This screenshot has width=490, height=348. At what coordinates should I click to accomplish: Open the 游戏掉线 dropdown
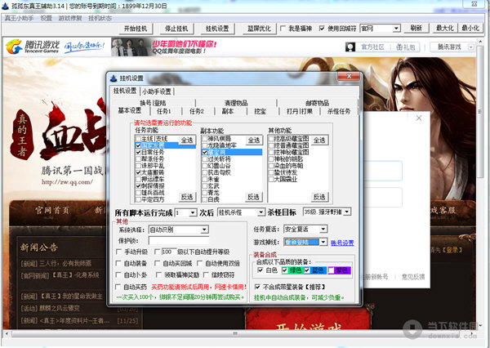point(305,243)
